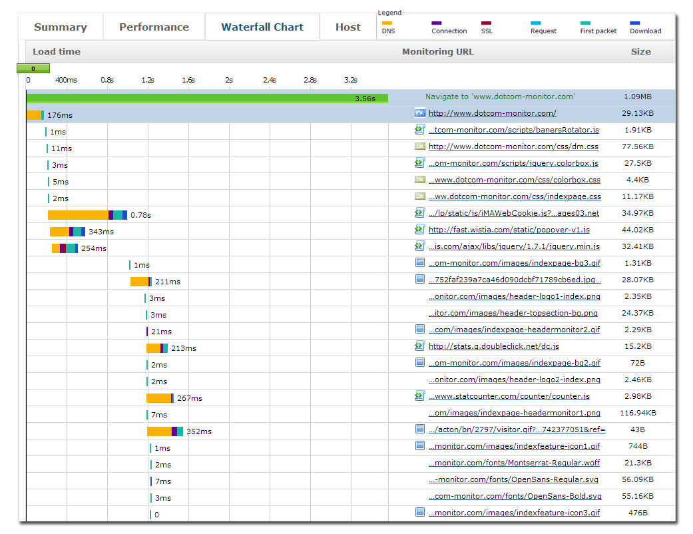Click image icon beside indexpage-headermonitor2.gif

pyautogui.click(x=420, y=329)
